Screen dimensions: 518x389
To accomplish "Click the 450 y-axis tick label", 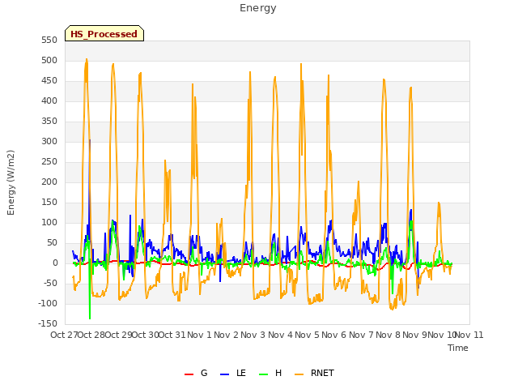I will [49, 81].
